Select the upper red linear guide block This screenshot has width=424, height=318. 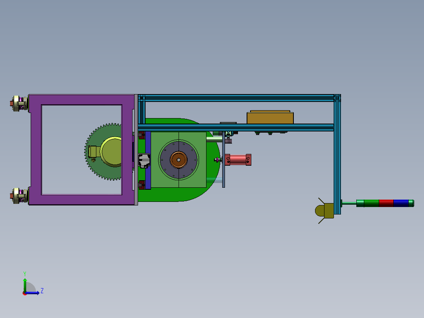[x=142, y=135]
